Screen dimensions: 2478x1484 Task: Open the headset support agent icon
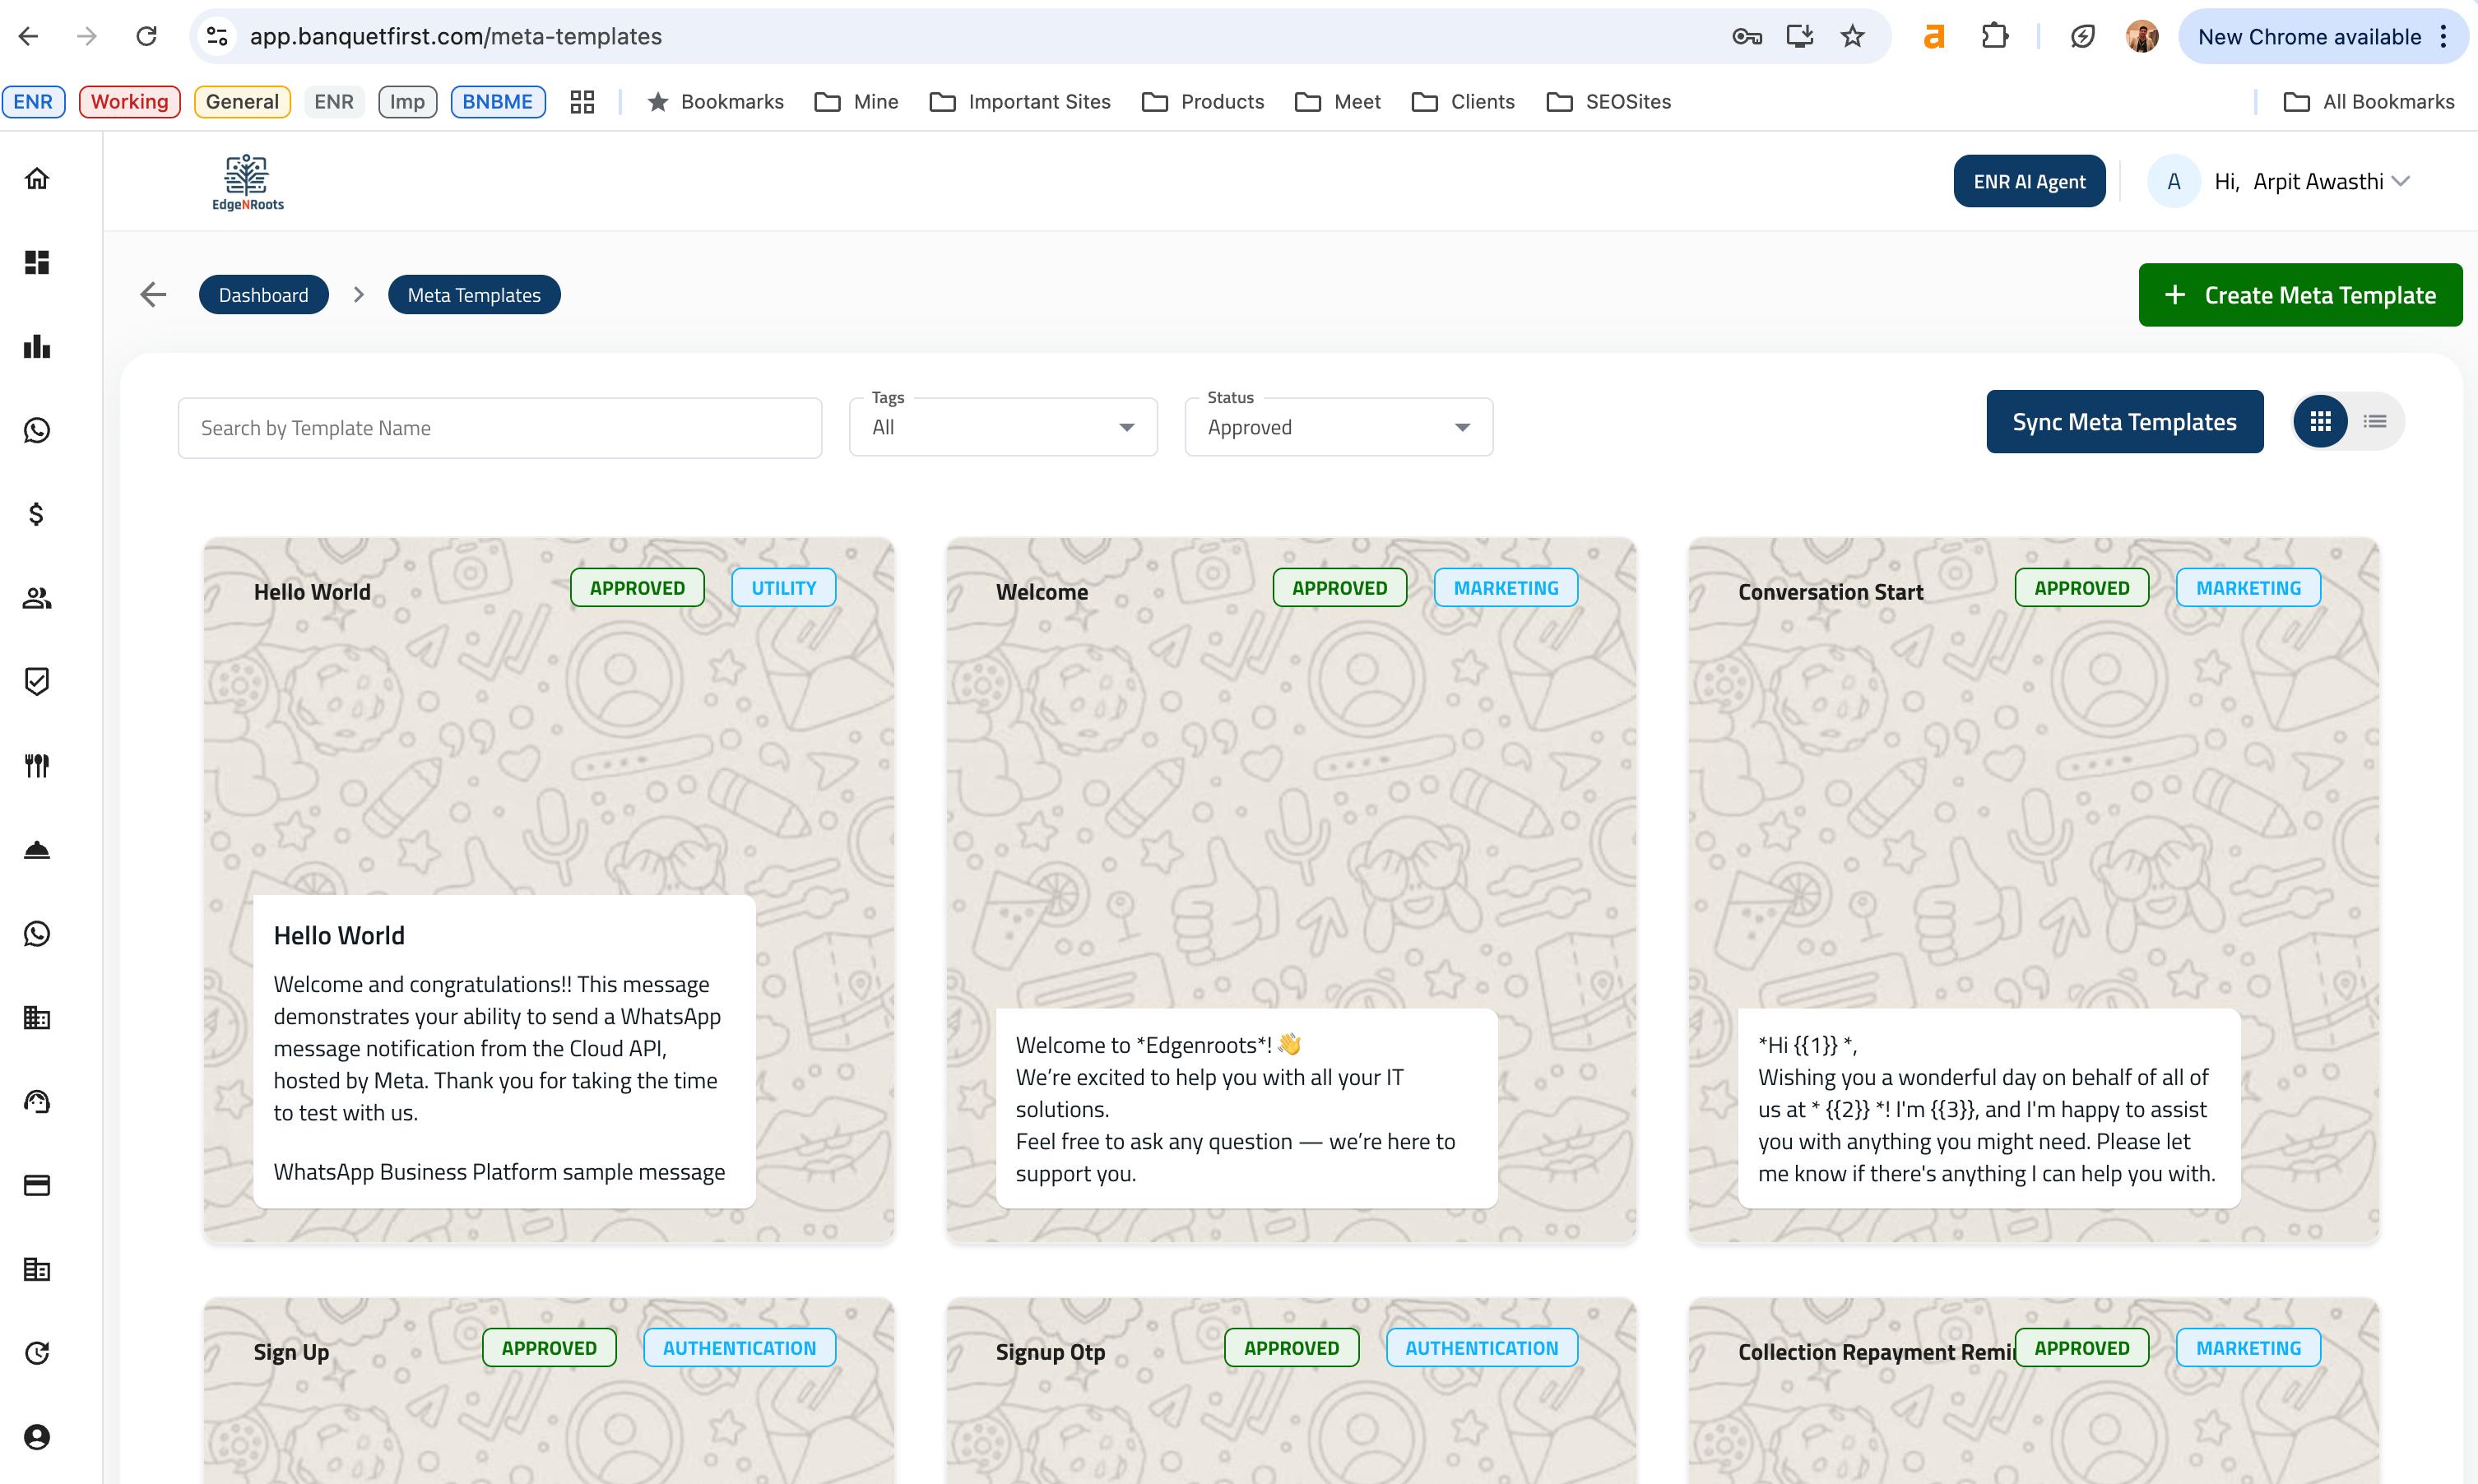point(37,1101)
